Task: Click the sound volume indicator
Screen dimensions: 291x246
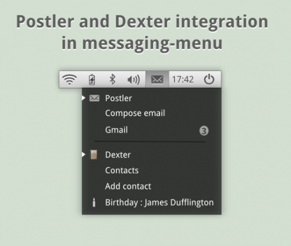Action: point(133,80)
